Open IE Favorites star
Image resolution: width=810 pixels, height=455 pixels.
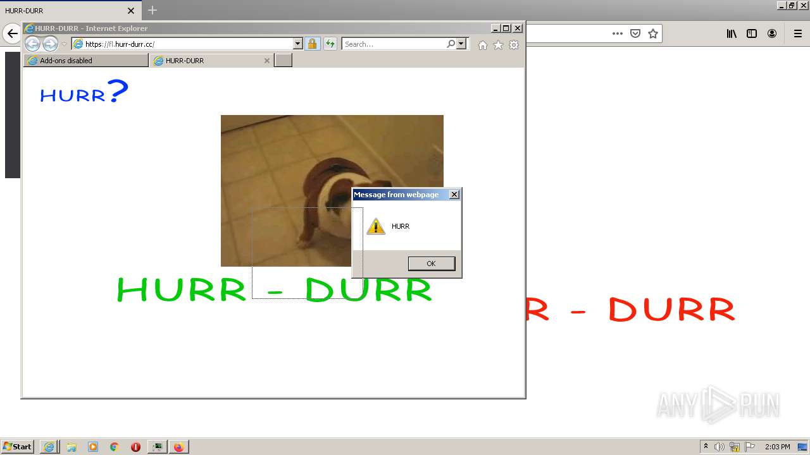(498, 45)
